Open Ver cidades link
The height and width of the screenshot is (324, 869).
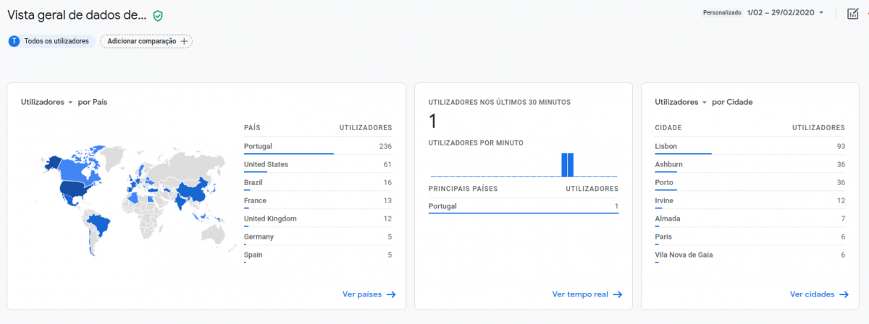tap(813, 294)
